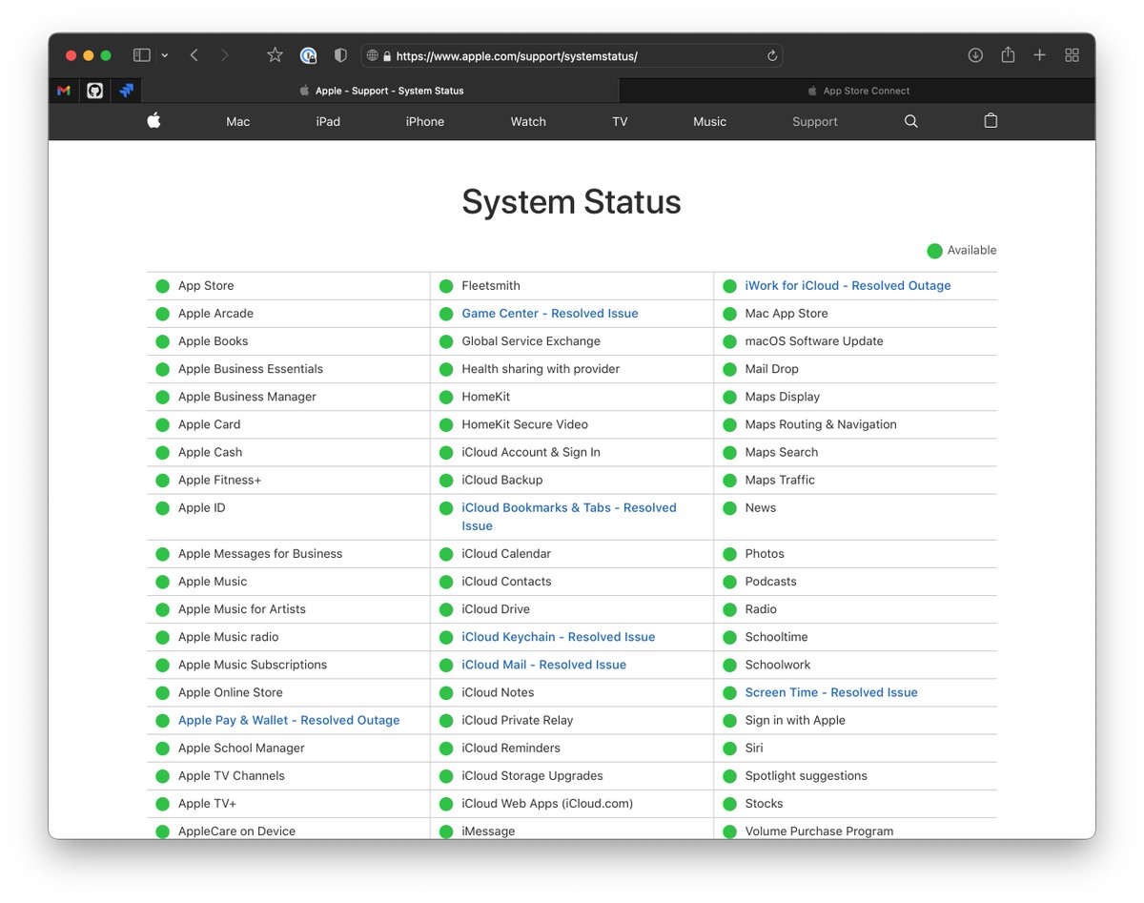Viewport: 1144px width, 903px height.
Task: Click the Apple Music for Artists text
Action: coord(242,608)
